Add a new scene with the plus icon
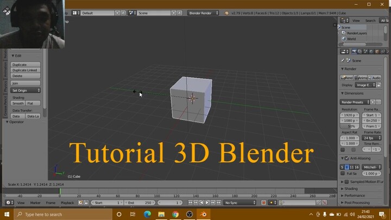The width and height of the screenshot is (391, 220). pyautogui.click(x=174, y=13)
